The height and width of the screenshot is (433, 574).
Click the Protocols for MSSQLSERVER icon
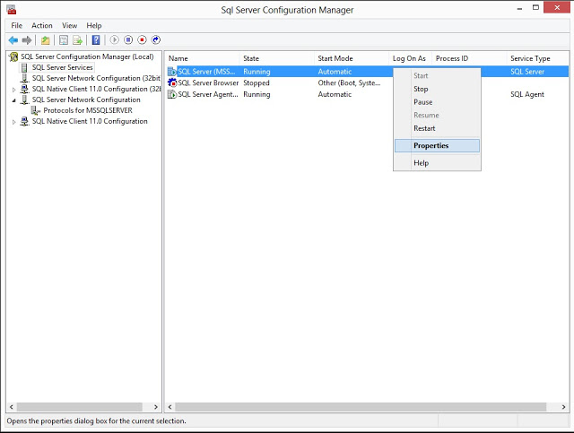pos(36,110)
